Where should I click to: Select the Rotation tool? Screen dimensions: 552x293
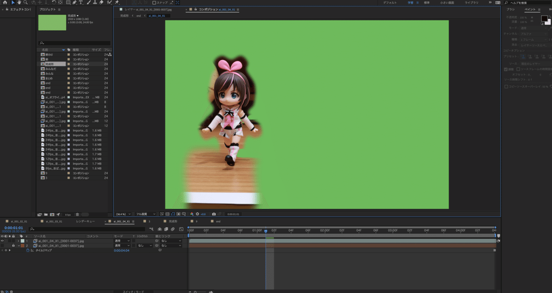[x=53, y=2]
